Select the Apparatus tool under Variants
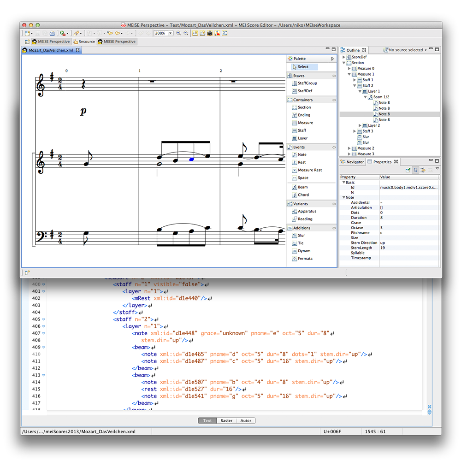The height and width of the screenshot is (461, 461). point(307,211)
